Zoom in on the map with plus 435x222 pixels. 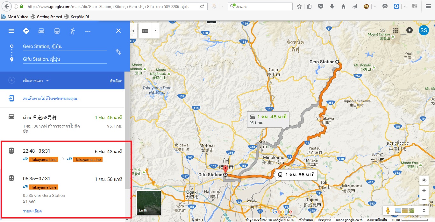pos(424,191)
